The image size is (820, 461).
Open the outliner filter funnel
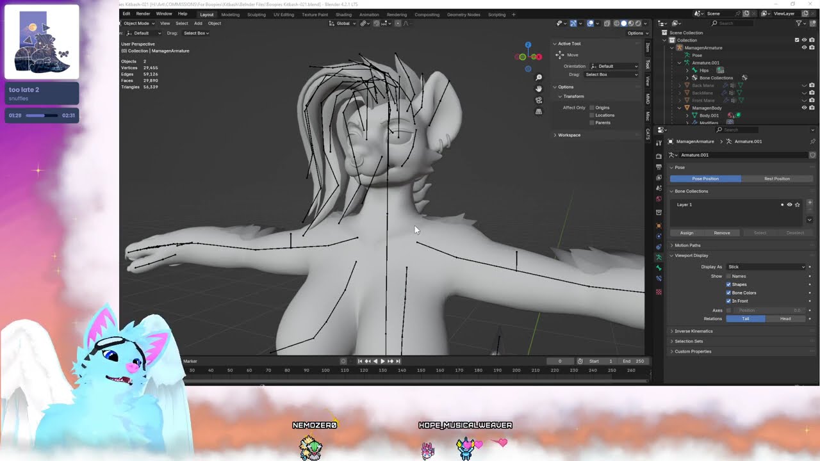tap(799, 23)
